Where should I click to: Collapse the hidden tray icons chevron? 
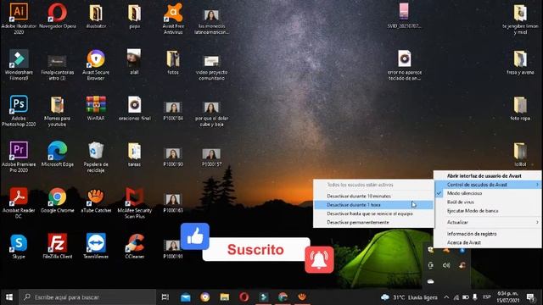tap(446, 297)
